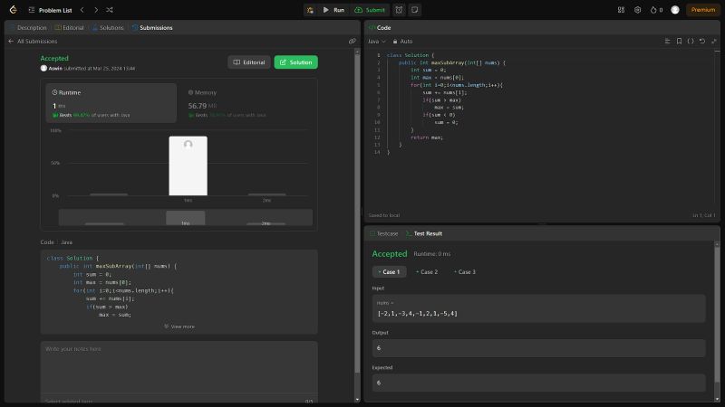Click the Editorial button beside Solution

coord(249,62)
